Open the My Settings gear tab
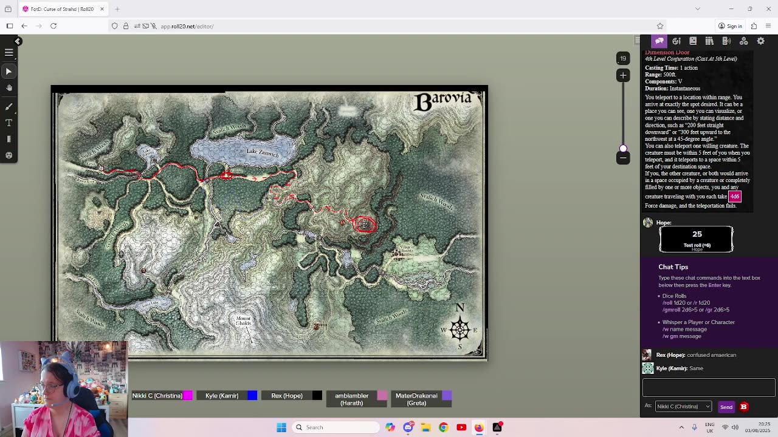Screen dimensions: 778x437 coord(760,41)
